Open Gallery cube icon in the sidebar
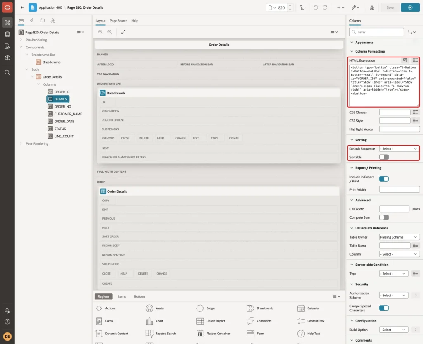This screenshot has height=344, width=423. [7, 57]
